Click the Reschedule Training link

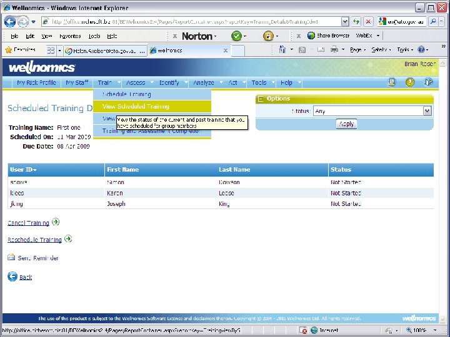tap(34, 240)
